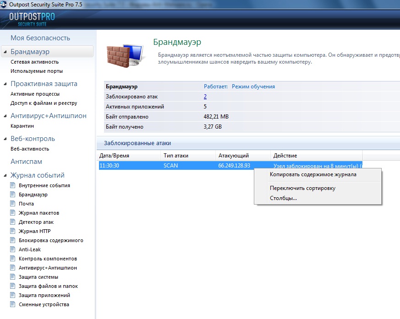Click document icon beside Брандмауэр journal entry
Viewport: 400px width, 319px height.
point(12,195)
